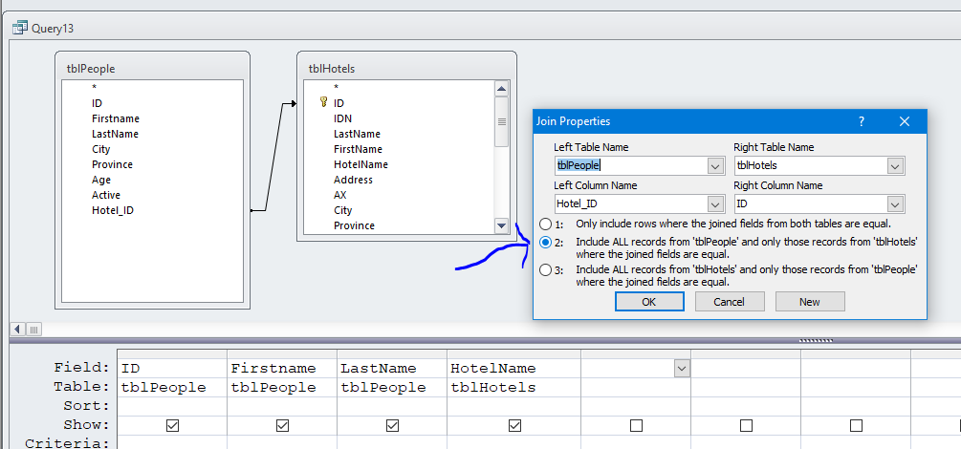Open the Field dropdown in the empty grid column

pos(682,368)
